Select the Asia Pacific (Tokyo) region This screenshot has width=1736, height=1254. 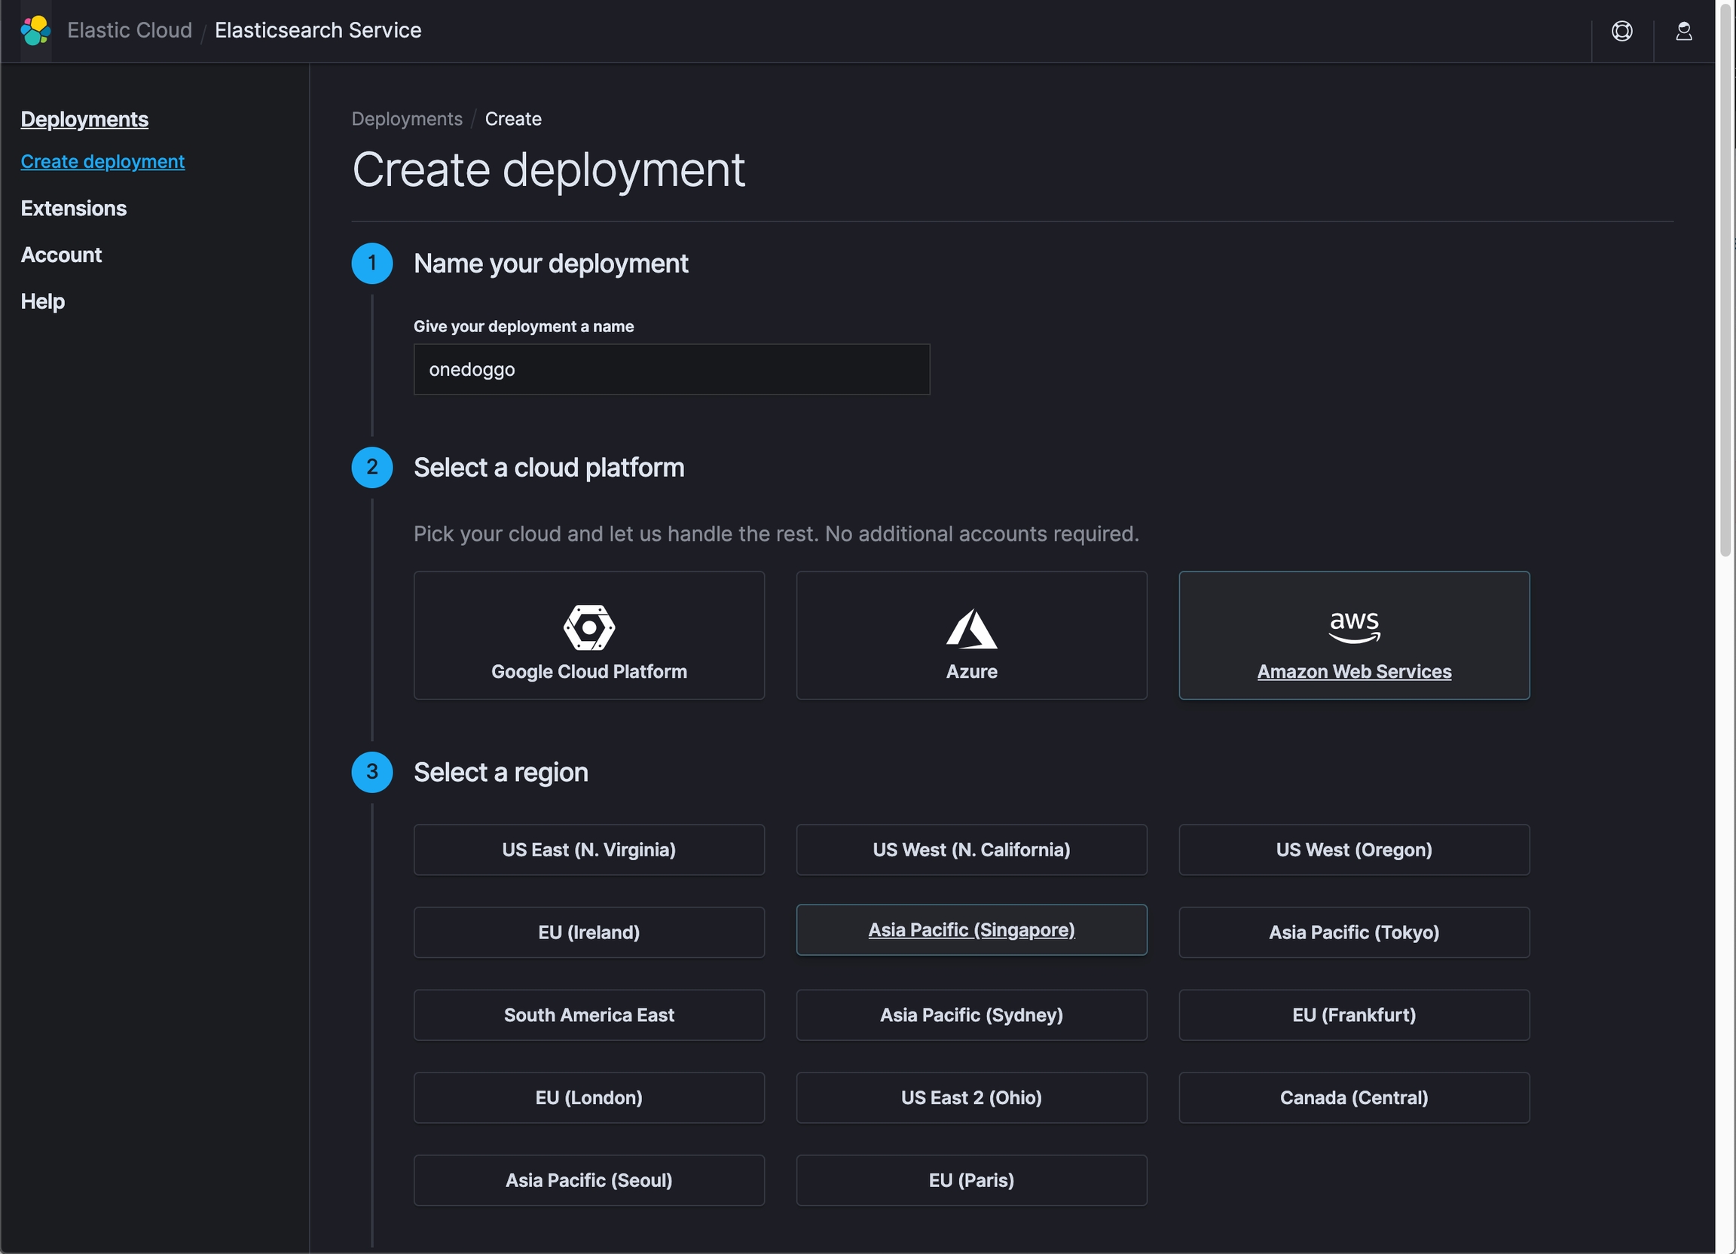tap(1353, 932)
